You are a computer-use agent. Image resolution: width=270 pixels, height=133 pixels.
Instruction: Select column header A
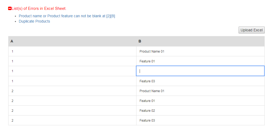tap(72, 41)
